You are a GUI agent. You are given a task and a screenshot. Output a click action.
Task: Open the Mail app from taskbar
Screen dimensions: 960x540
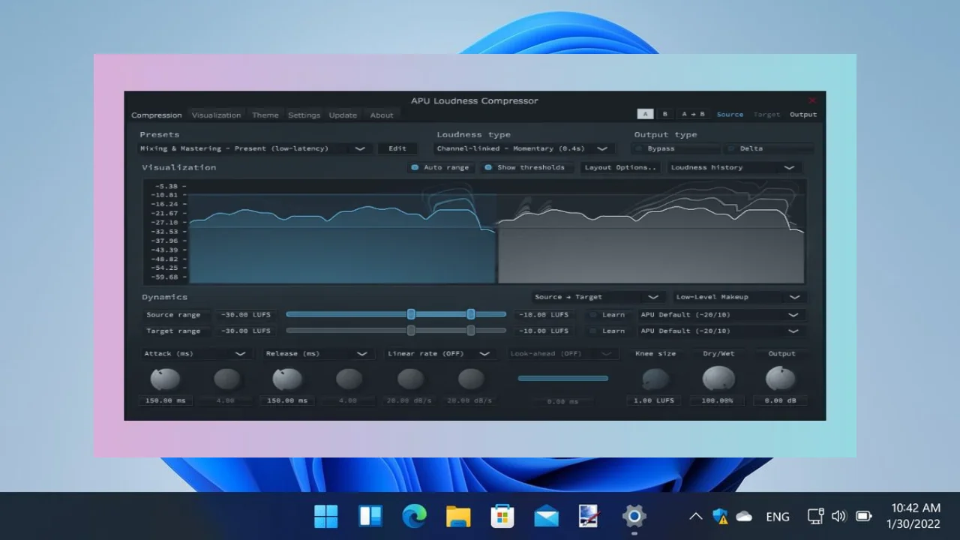point(546,516)
